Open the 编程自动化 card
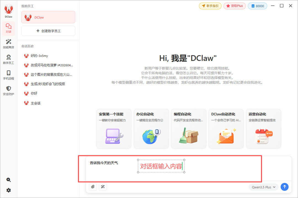Viewport: 298px width, 198px height. pyautogui.click(x=189, y=128)
